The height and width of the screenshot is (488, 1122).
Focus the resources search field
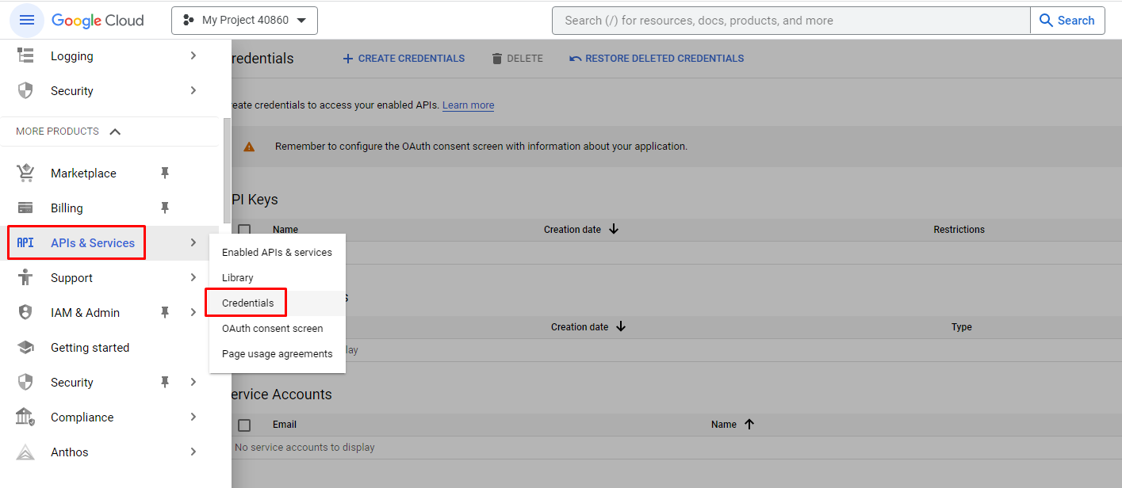tap(791, 21)
